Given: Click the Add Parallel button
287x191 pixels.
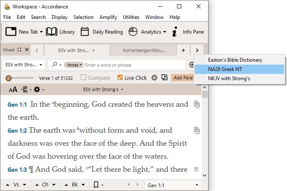Looking at the screenshot, I should coord(183,78).
